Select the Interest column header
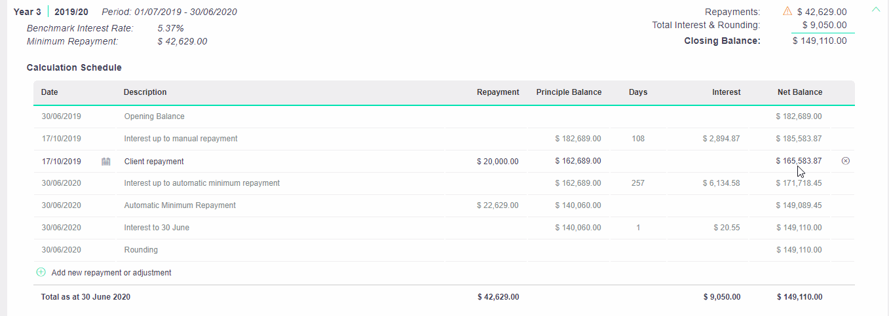 point(727,92)
